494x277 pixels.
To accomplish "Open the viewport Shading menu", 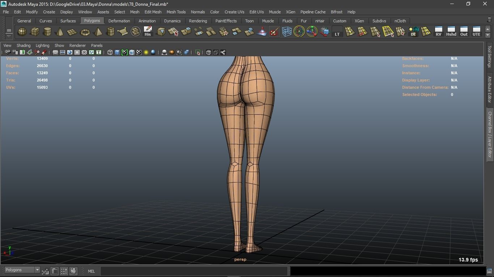I will tap(24, 45).
